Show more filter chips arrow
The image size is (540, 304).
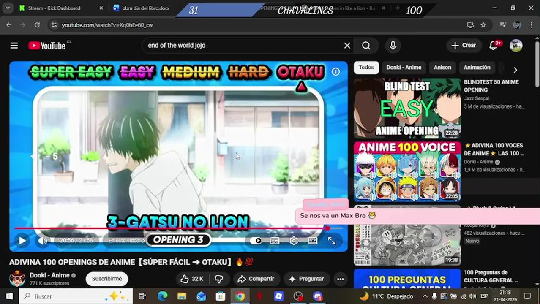tap(515, 70)
